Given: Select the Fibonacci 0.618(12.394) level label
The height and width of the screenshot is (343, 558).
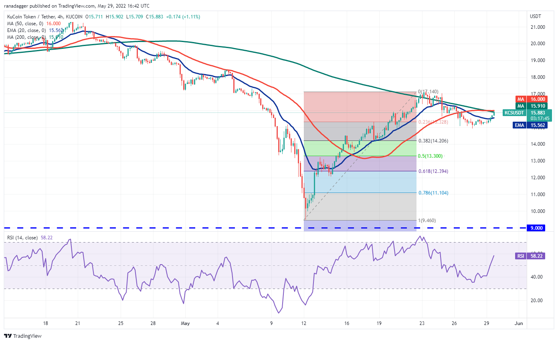Looking at the screenshot, I should pos(433,171).
